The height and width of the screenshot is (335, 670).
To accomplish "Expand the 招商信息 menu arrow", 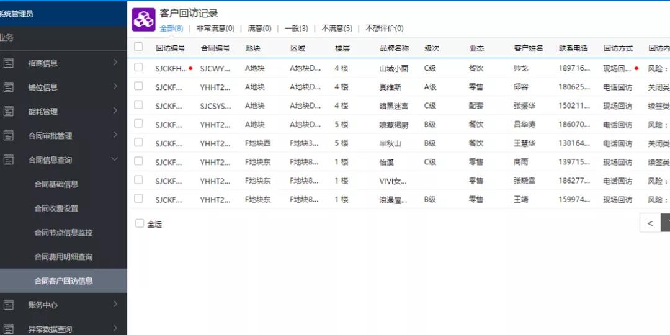I will [115, 62].
